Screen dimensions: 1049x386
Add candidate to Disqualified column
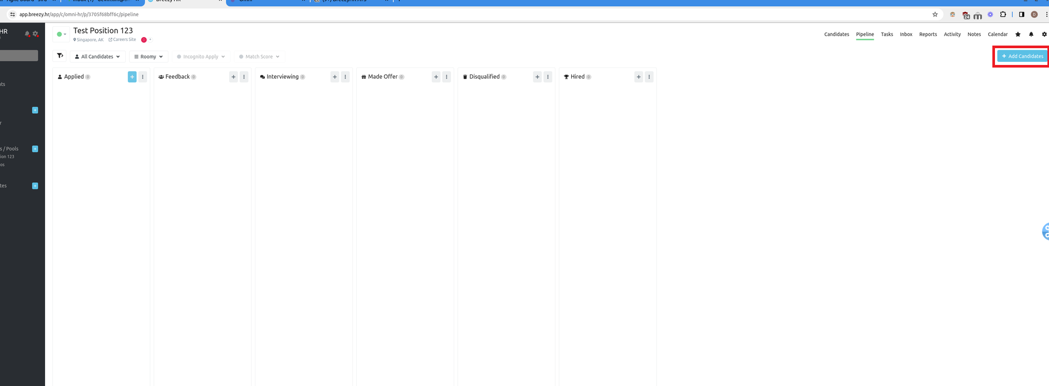click(537, 77)
